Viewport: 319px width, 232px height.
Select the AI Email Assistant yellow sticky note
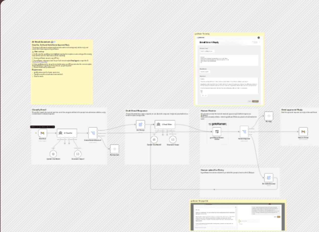coord(62,72)
